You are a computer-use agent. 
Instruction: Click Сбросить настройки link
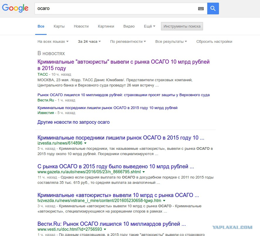[x=214, y=42]
